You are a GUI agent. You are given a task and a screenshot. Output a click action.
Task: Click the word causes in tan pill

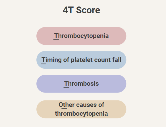coord(86,105)
